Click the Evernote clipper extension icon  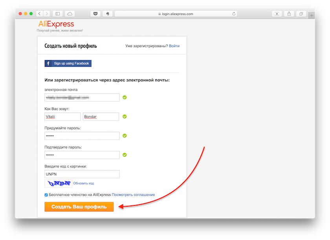108,14
